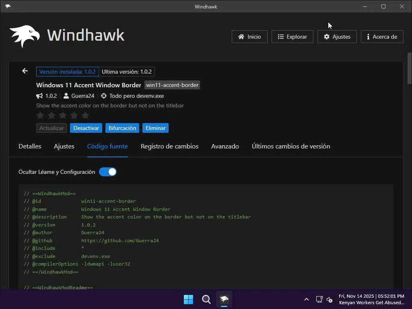Click the Guerra24 author name

(x=83, y=96)
